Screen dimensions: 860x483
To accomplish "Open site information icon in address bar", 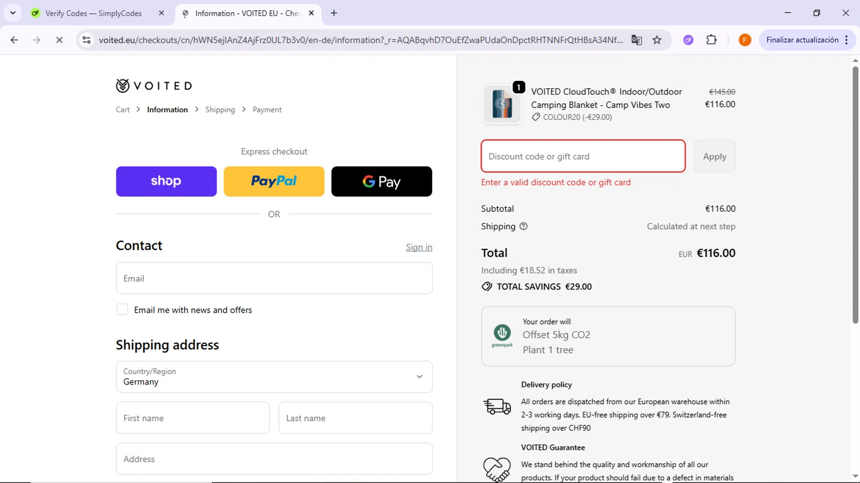I will [x=87, y=40].
